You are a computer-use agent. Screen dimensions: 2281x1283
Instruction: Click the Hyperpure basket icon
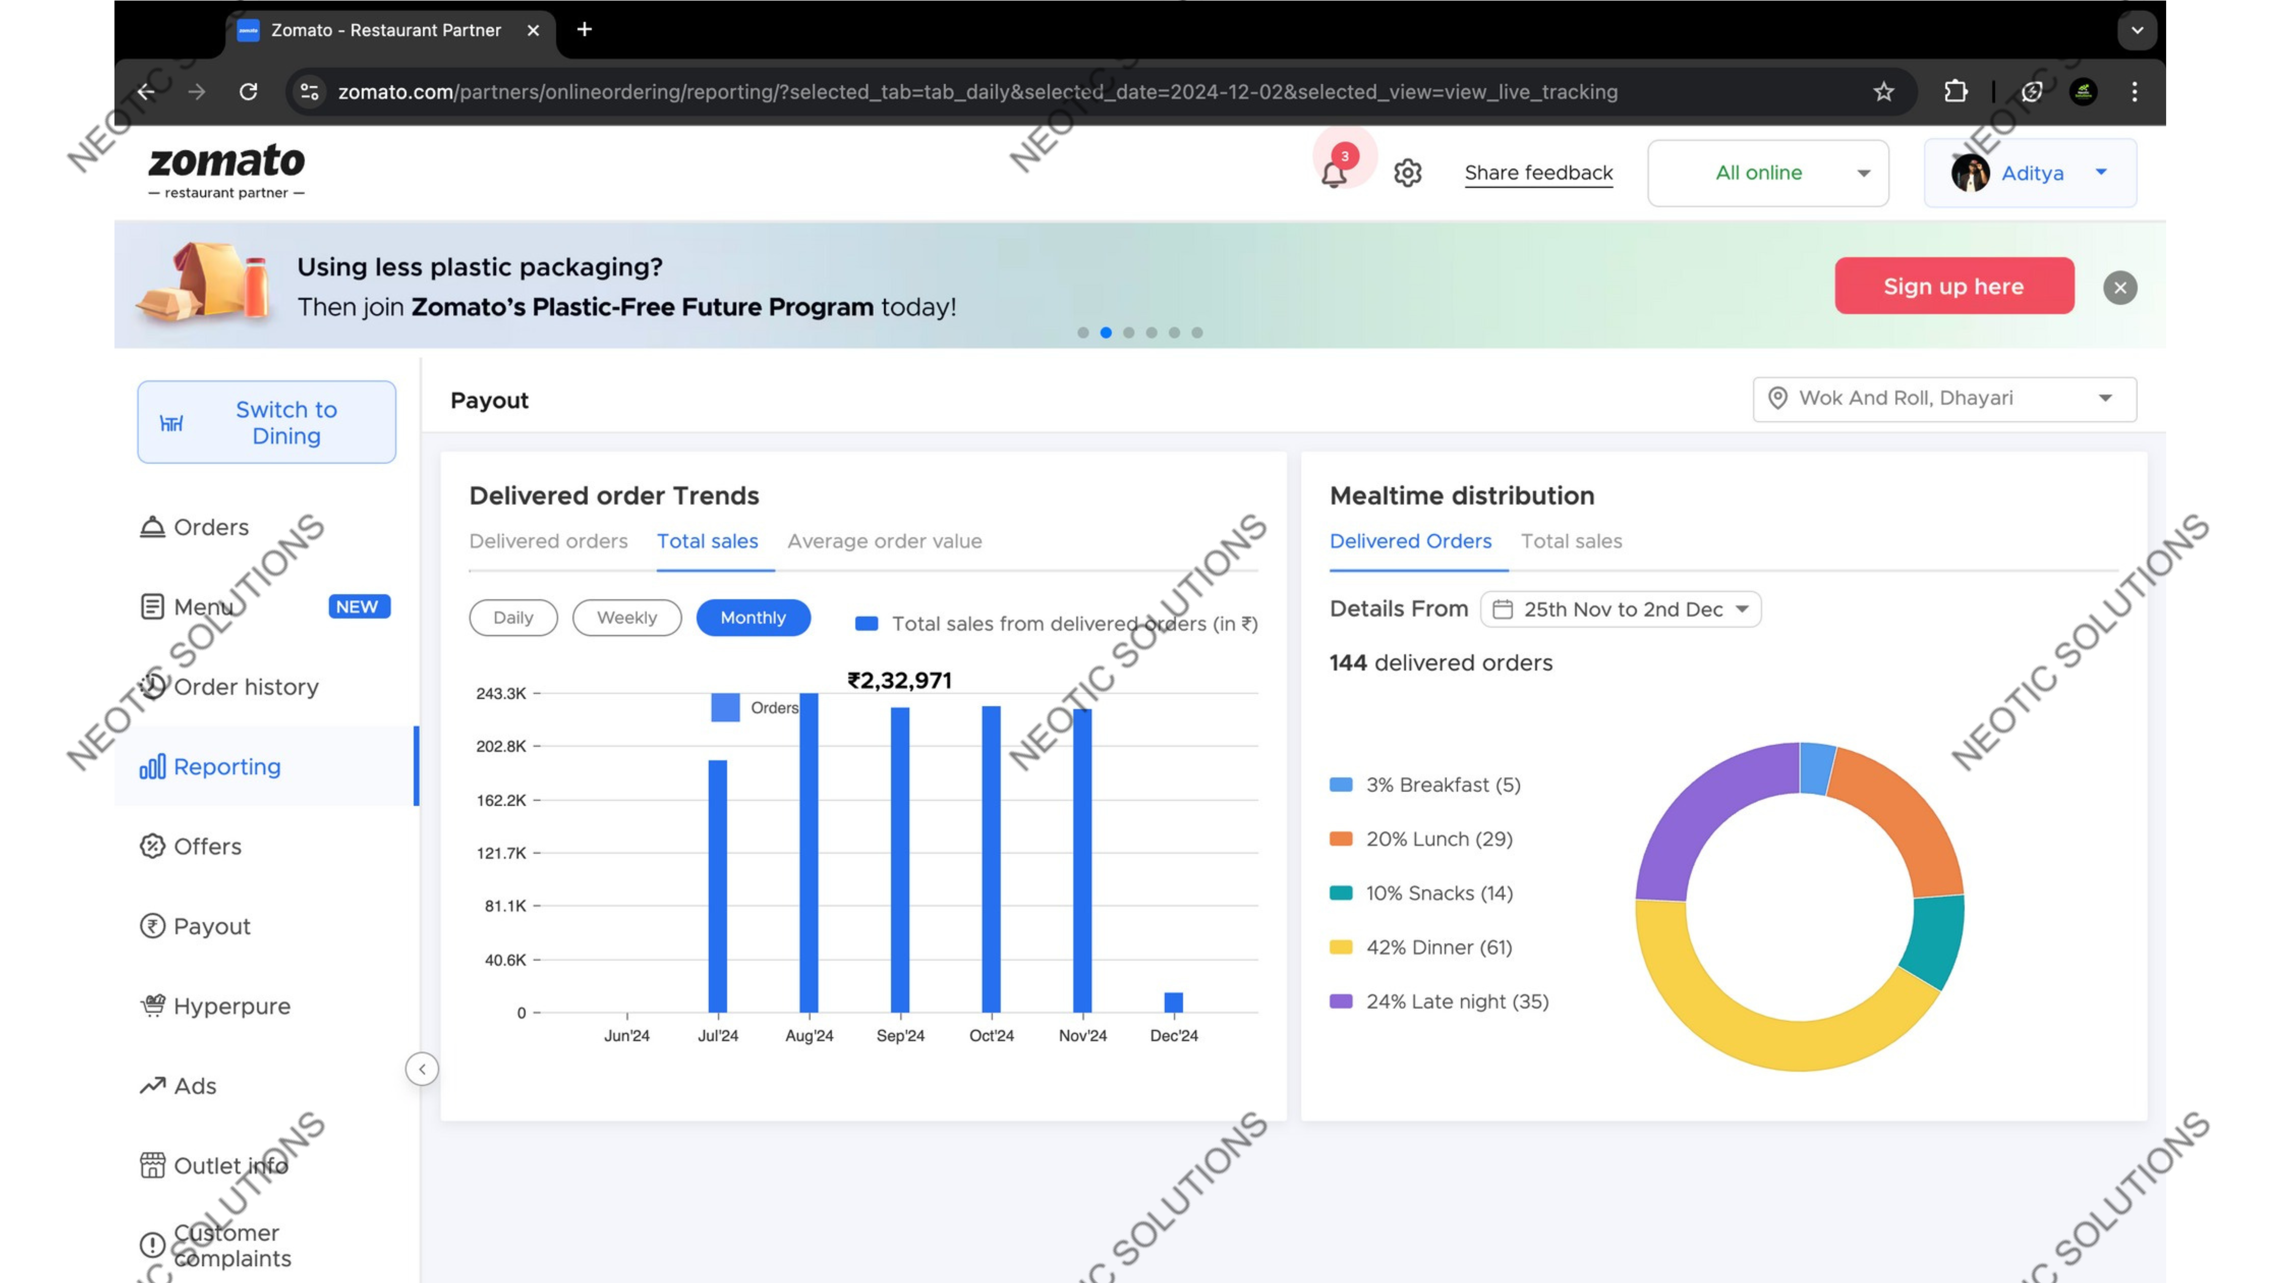pyautogui.click(x=152, y=1005)
